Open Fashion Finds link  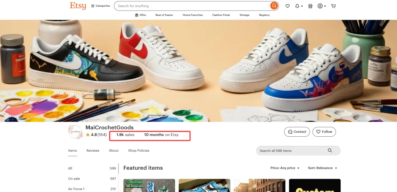(221, 15)
